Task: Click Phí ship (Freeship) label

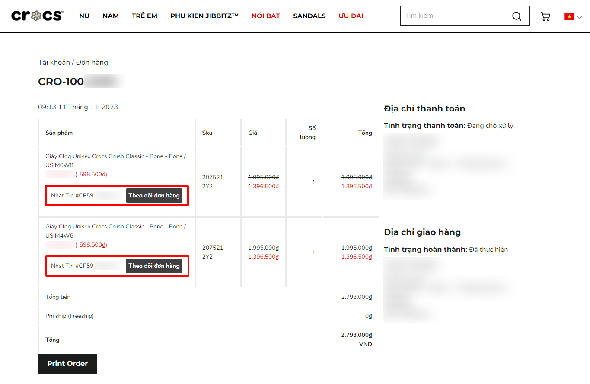Action: [70, 316]
